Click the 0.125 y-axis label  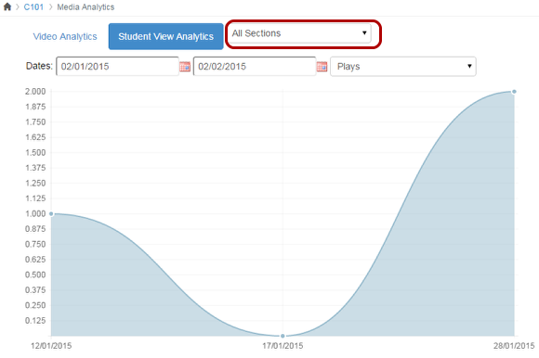pyautogui.click(x=35, y=321)
